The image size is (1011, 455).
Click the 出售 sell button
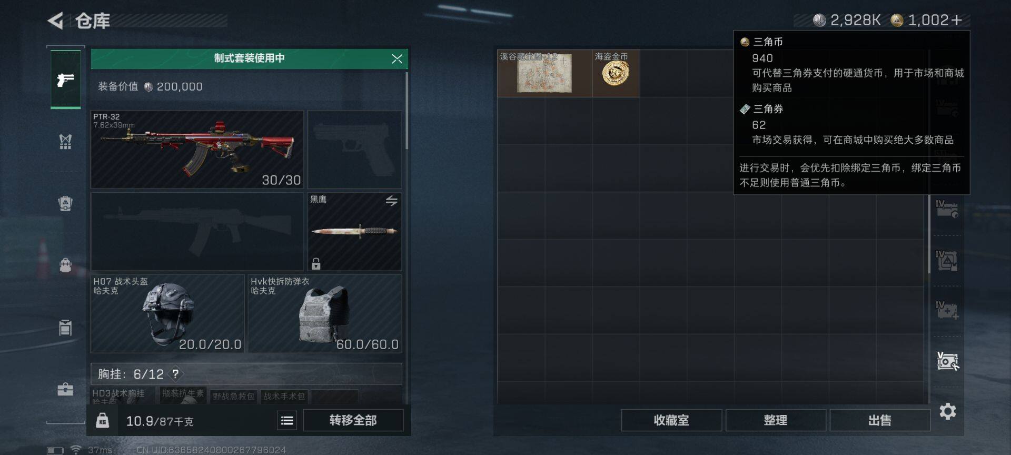[x=880, y=420]
